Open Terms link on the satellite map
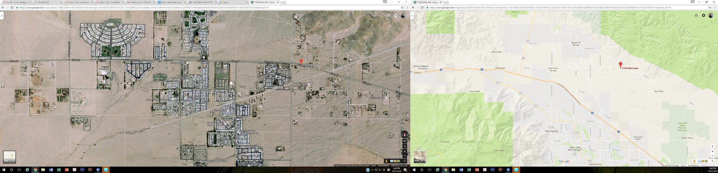The image size is (718, 173). coord(373,166)
